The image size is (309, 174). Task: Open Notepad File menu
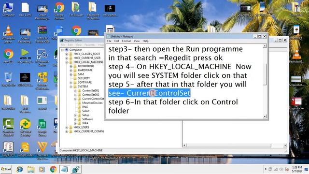109,41
